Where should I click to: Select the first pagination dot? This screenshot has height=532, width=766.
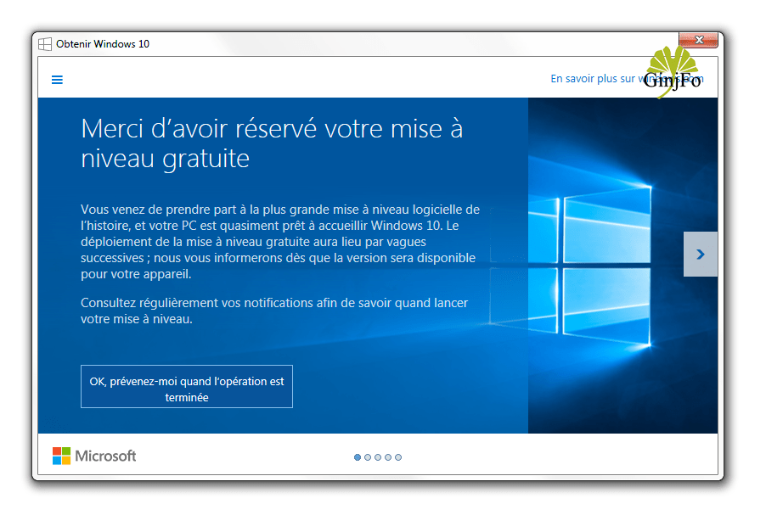358,457
